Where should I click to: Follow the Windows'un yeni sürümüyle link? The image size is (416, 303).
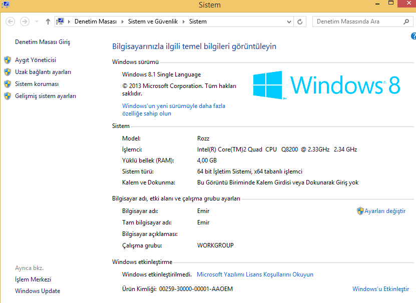[x=174, y=109]
